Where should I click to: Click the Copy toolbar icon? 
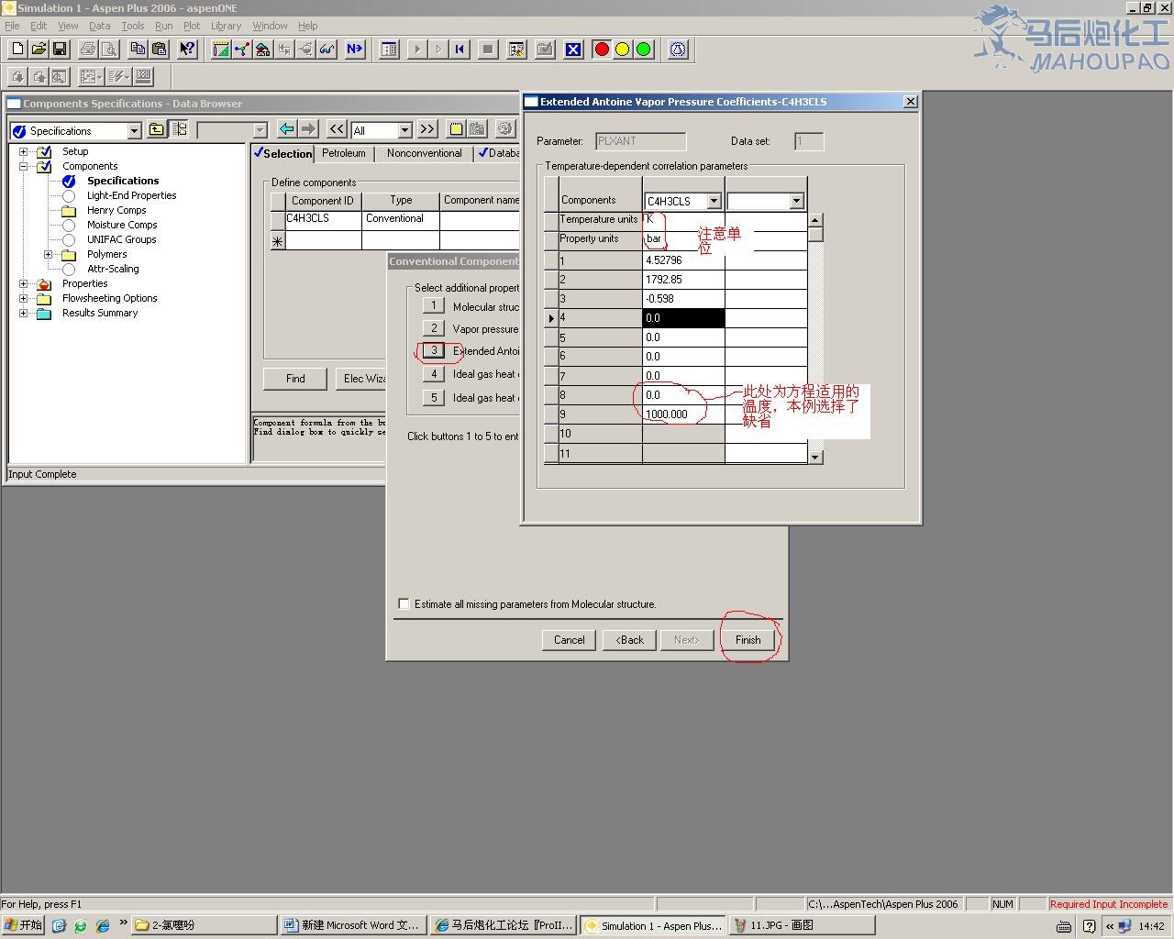click(138, 49)
